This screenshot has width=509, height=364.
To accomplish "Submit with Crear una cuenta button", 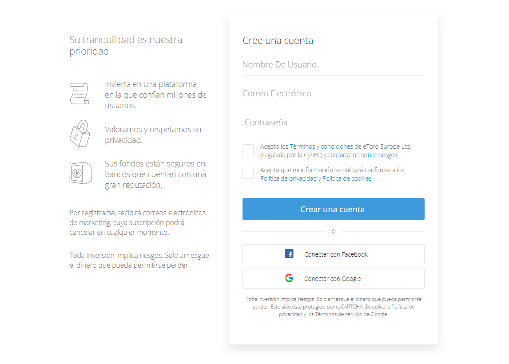I will 334,209.
